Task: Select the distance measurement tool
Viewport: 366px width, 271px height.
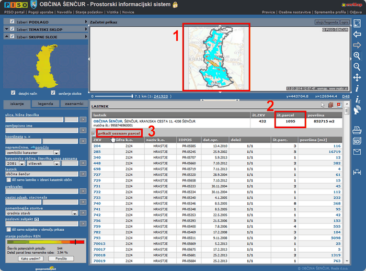Action: 357,171
